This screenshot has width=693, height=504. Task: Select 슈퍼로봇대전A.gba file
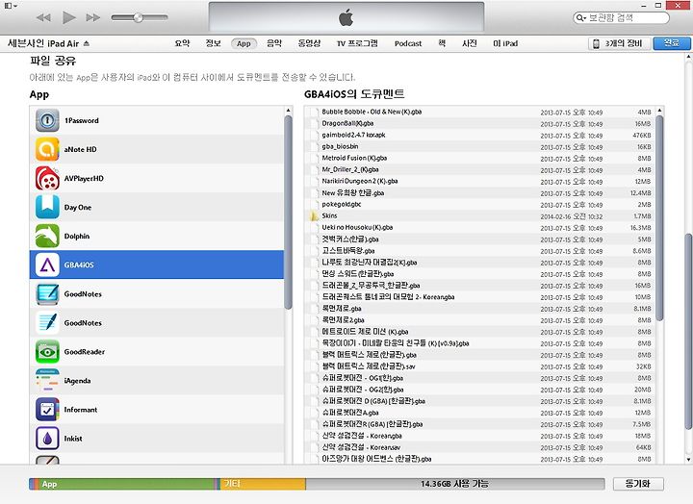pos(479,413)
